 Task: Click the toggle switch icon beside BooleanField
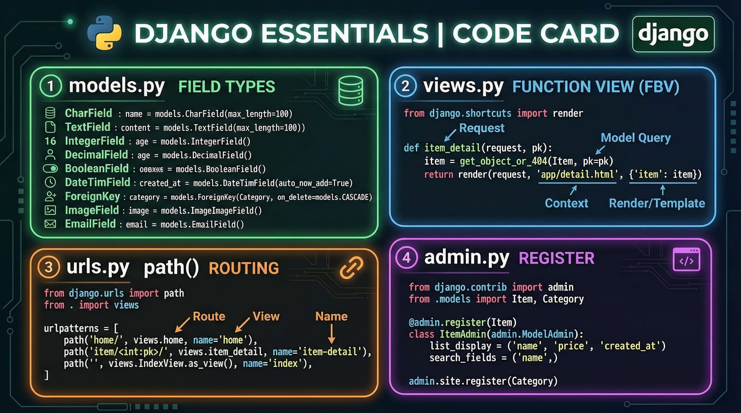pos(50,169)
